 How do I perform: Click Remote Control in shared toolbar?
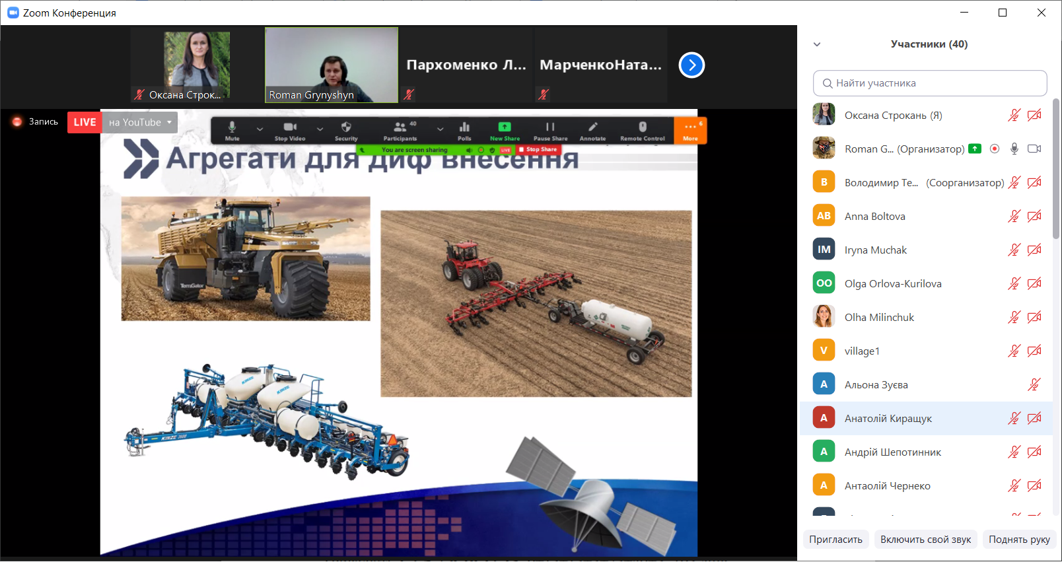(x=643, y=130)
